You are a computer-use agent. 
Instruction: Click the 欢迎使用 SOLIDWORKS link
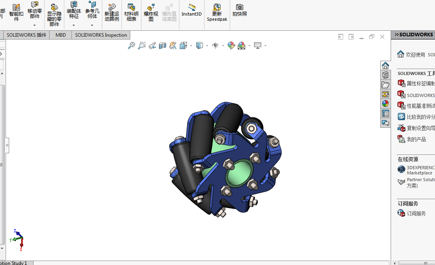click(416, 54)
